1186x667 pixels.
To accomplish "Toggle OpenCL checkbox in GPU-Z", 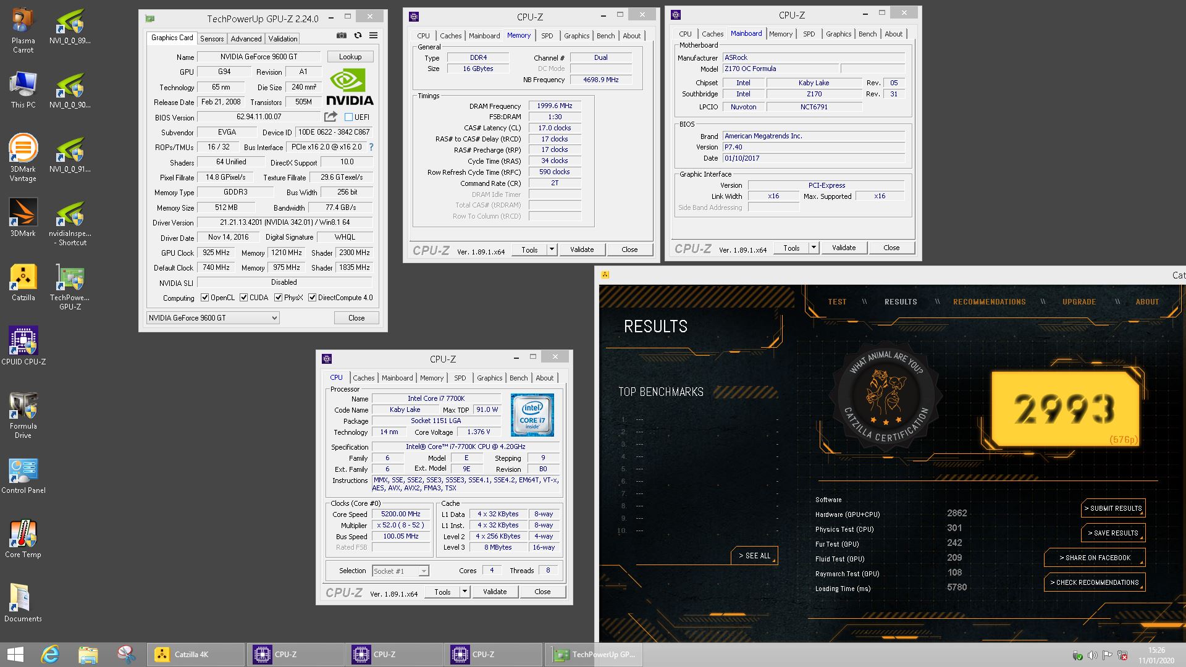I will click(x=204, y=298).
